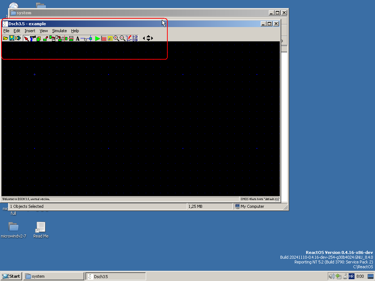Open the Edit menu
The width and height of the screenshot is (375, 281).
click(x=17, y=31)
